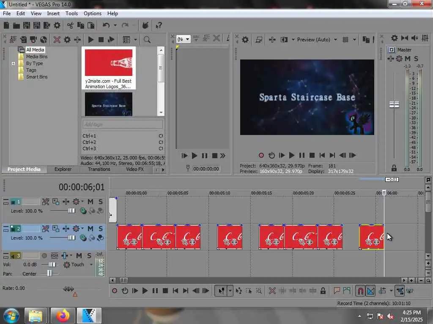
Task: Click the New project icon in main toolbar
Action: (6, 26)
